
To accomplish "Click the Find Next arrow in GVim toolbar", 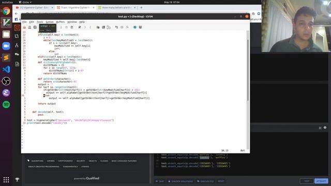I will pyautogui.click(x=85, y=27).
